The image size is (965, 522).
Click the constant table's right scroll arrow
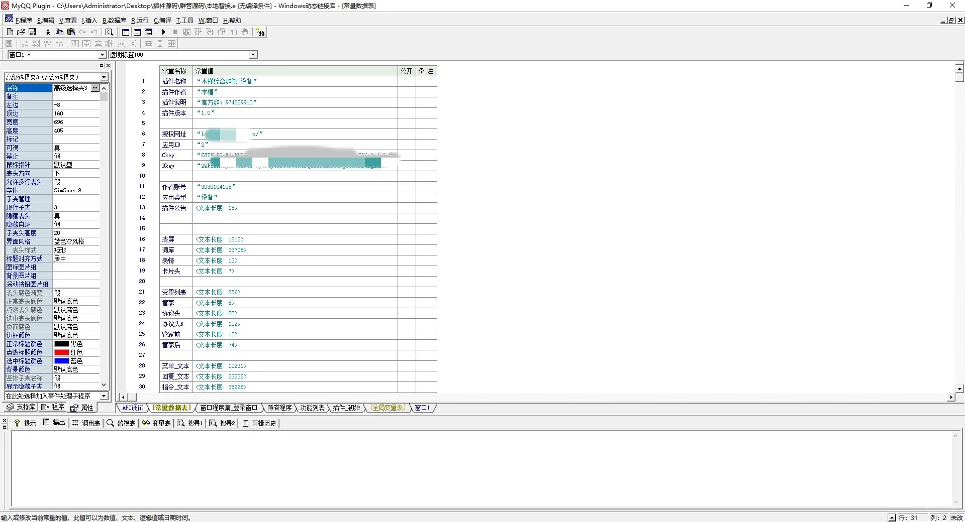pyautogui.click(x=950, y=397)
